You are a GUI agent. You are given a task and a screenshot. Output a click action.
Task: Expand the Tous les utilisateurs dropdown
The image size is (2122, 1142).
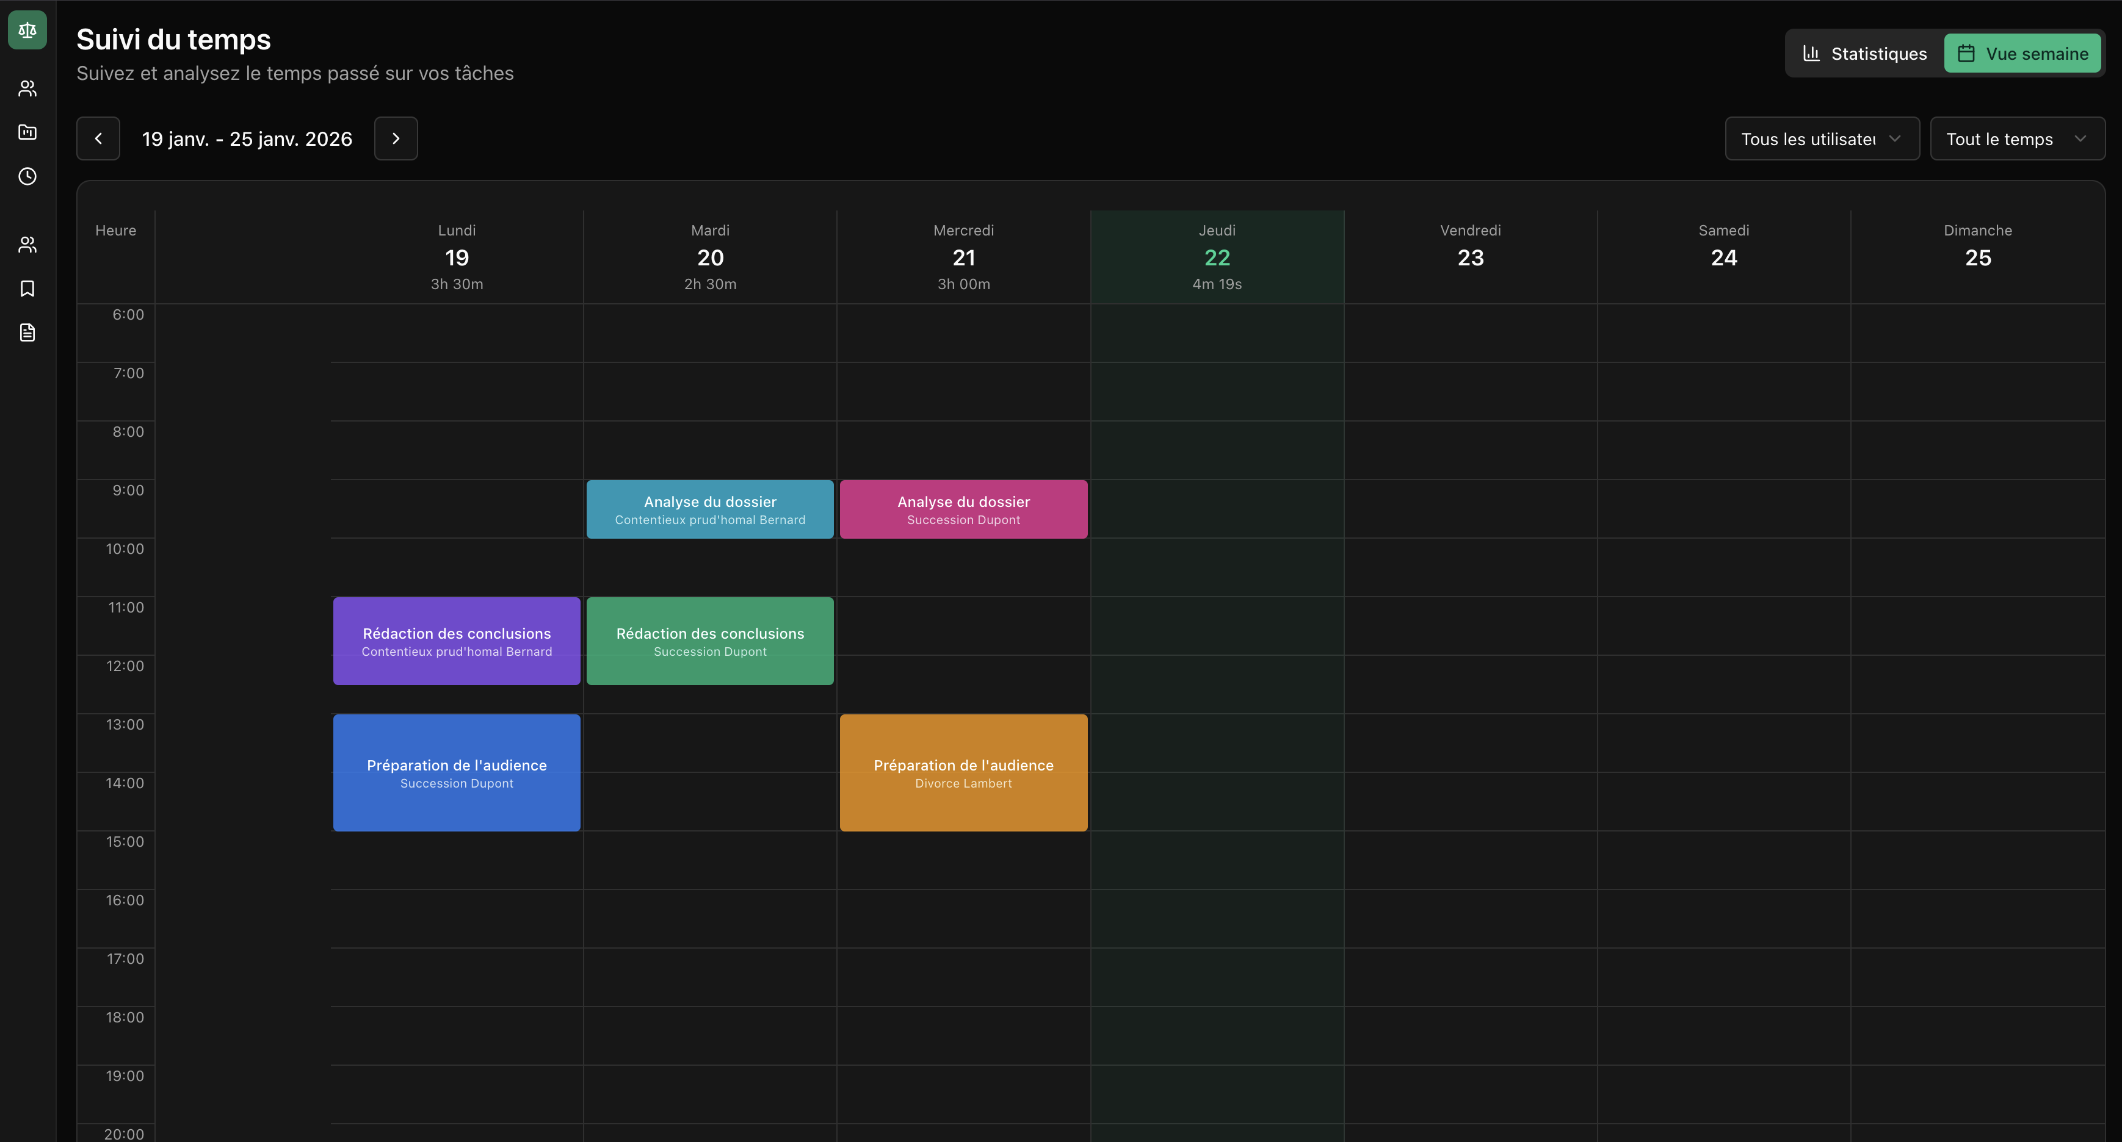(x=1821, y=139)
